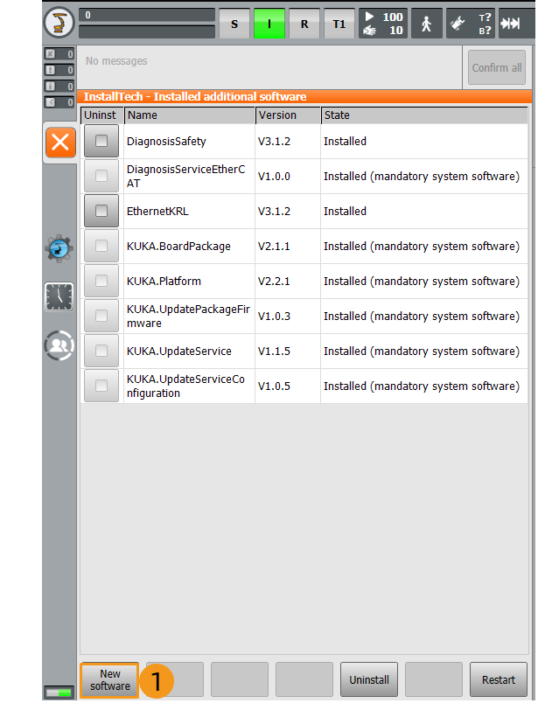This screenshot has width=559, height=710.
Task: Close the window with the orange X
Action: coord(60,143)
